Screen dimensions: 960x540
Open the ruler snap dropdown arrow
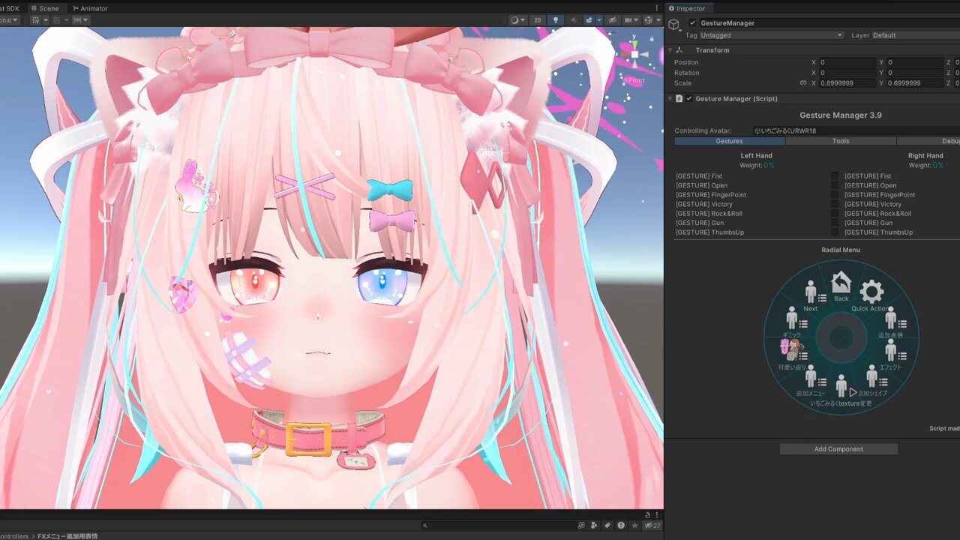point(85,20)
